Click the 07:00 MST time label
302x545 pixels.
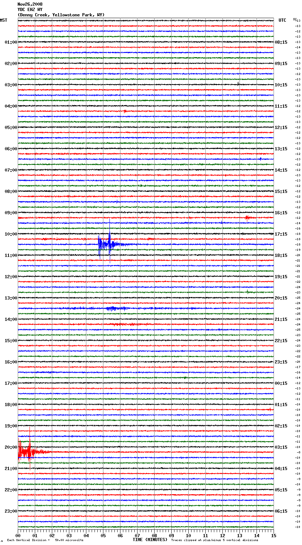[x=11, y=170]
